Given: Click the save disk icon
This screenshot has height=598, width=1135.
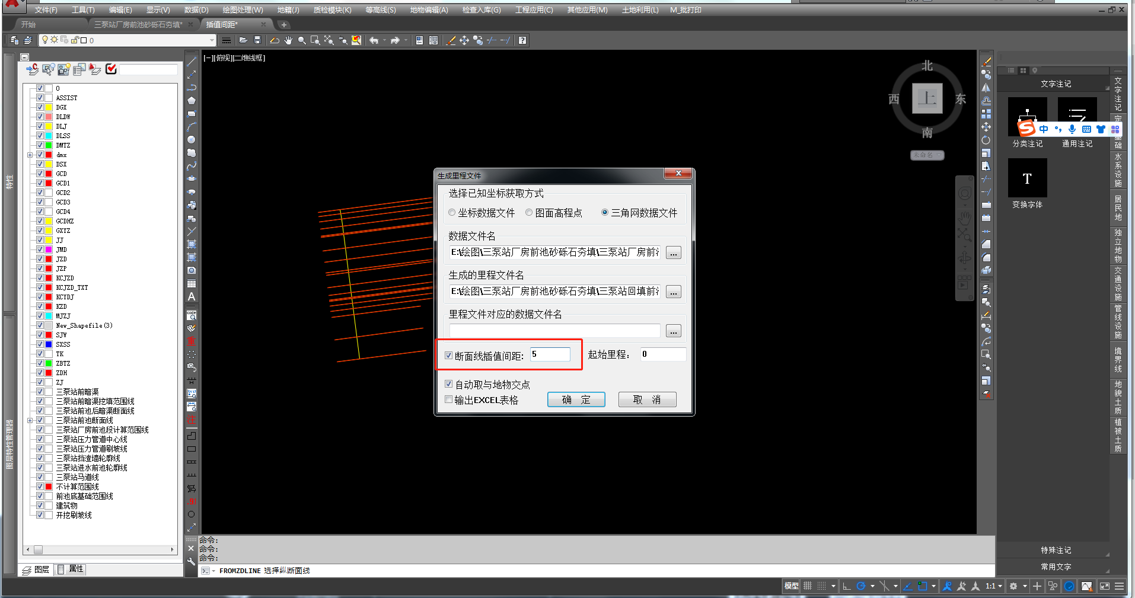Looking at the screenshot, I should point(257,40).
